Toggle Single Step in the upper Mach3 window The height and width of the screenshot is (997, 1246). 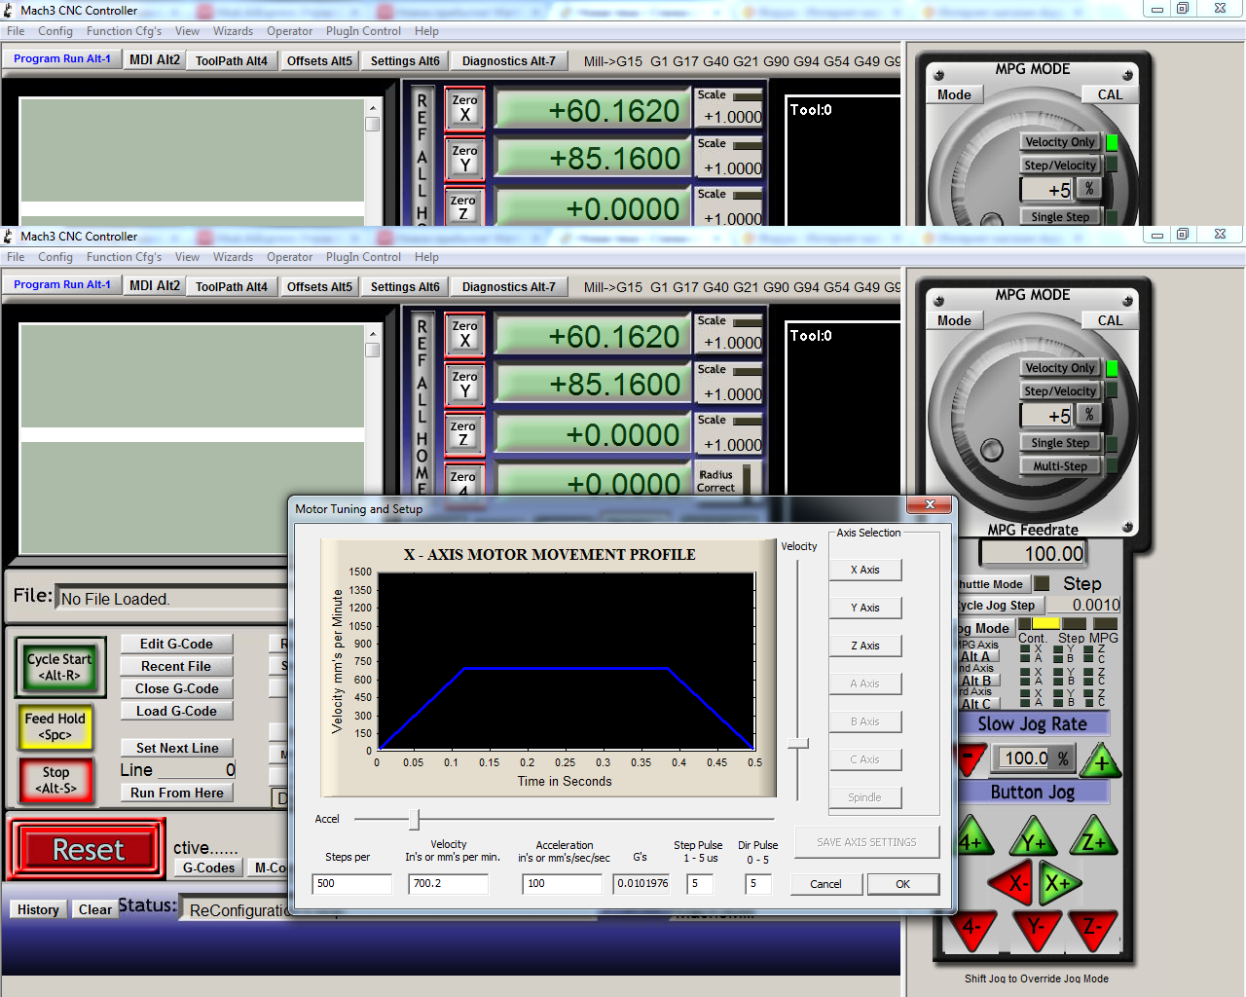1060,217
